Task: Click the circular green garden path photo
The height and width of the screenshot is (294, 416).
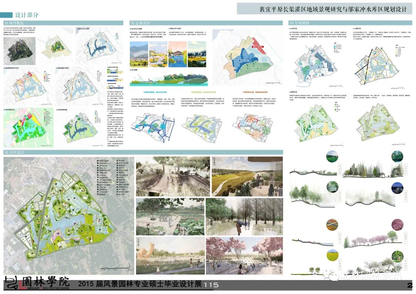Action: (x=397, y=257)
